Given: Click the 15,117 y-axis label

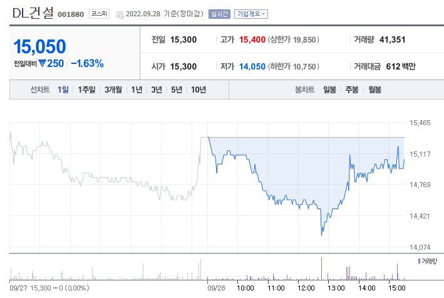Looking at the screenshot, I should 420,154.
